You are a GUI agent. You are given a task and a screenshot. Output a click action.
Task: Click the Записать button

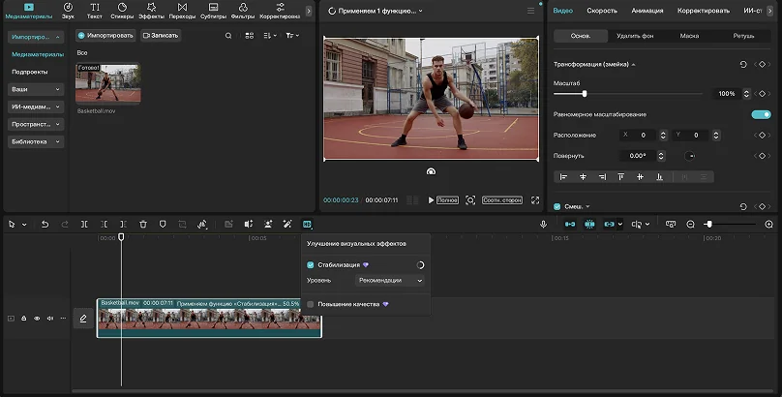pos(161,36)
